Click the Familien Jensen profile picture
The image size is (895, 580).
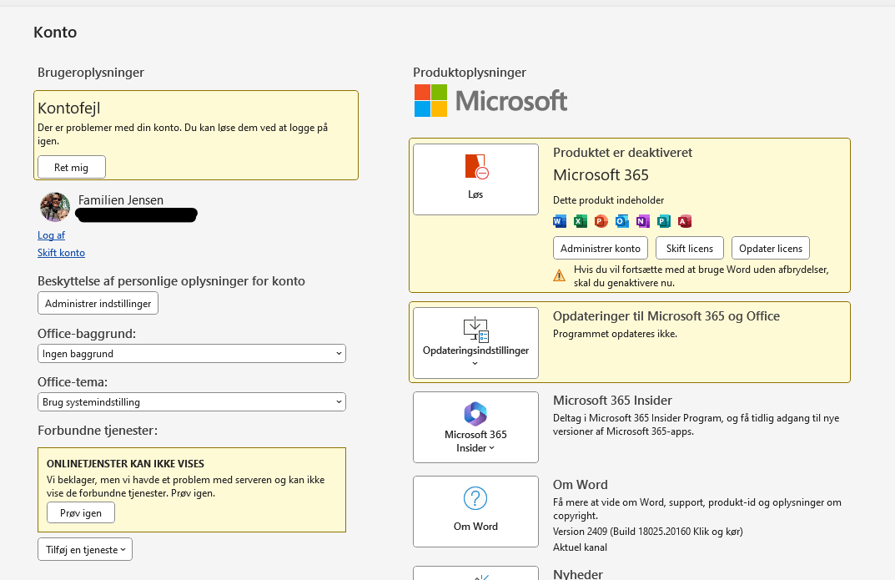(55, 207)
